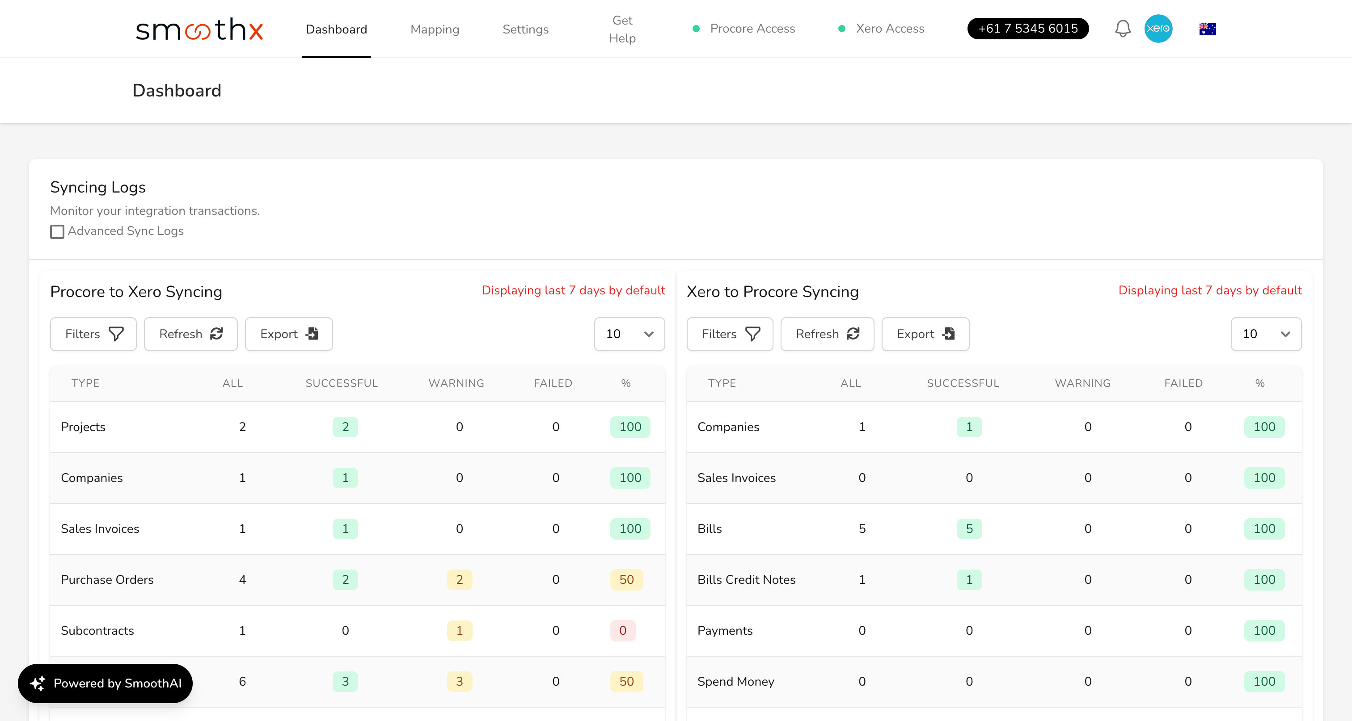This screenshot has width=1352, height=721.
Task: Click Export in Procore to Xero panel
Action: [x=289, y=334]
